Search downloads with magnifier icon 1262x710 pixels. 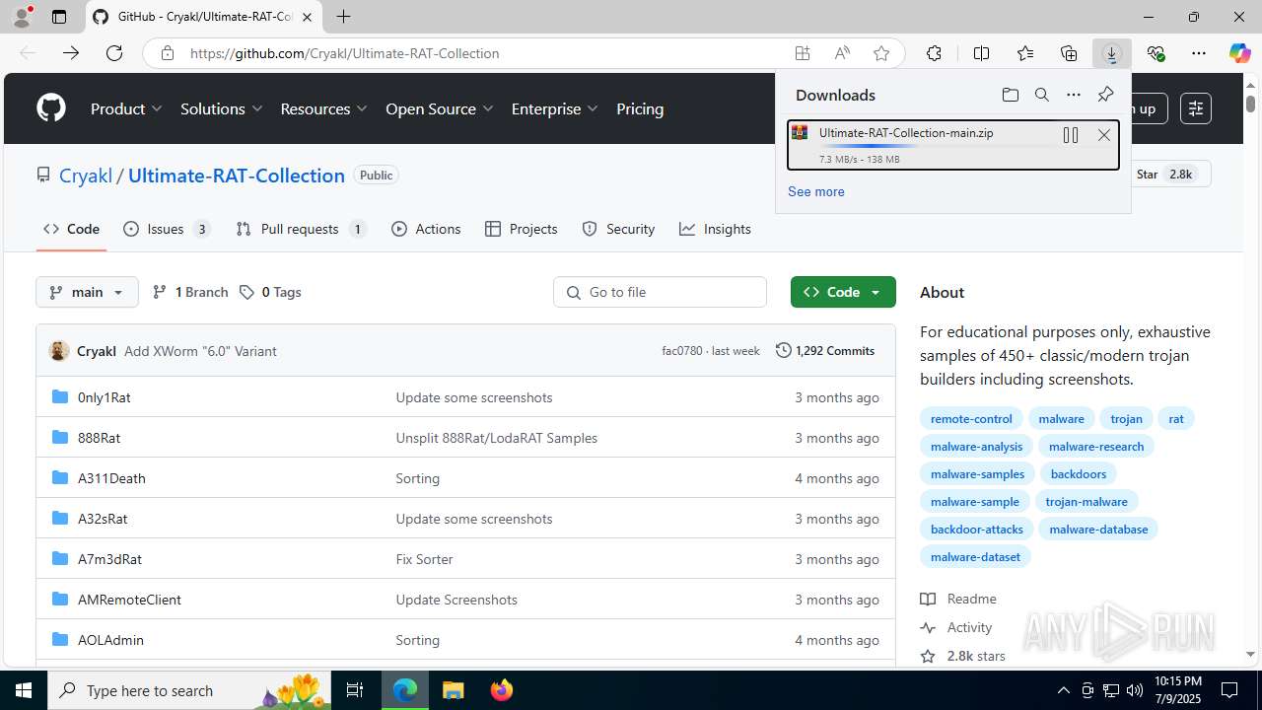(x=1041, y=95)
